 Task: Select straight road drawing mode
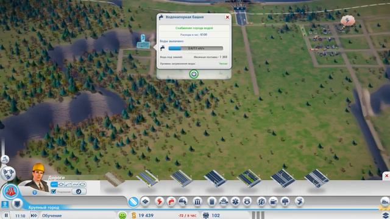point(54,184)
